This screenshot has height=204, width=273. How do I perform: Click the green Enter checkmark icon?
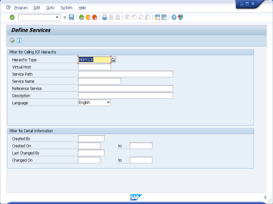(x=12, y=17)
